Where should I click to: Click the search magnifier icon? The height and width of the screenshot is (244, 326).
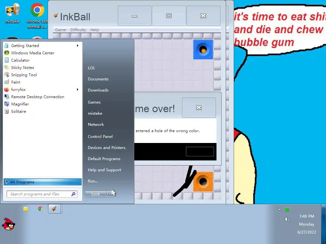(73, 194)
